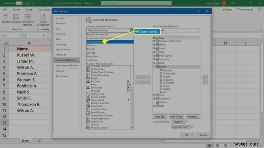Select the Insert Cells command icon
This screenshot has height=148, width=264.
[x=88, y=106]
